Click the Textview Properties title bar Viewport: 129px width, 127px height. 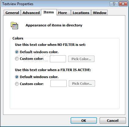(x=55, y=4)
